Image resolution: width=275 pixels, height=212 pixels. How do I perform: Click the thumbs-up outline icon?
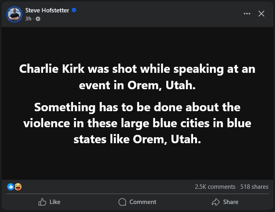tap(42, 202)
